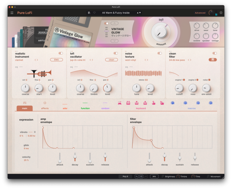The width and height of the screenshot is (232, 189).
Task: Favorite the preset with heart icon
Action: pyautogui.click(x=94, y=13)
